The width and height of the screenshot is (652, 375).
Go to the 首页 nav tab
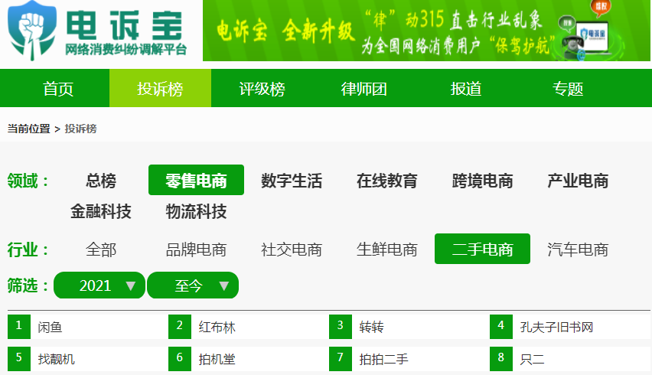[58, 88]
